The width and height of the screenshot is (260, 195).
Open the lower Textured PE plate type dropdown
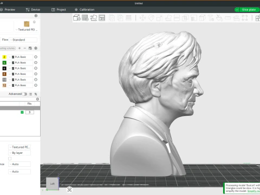[19, 147]
